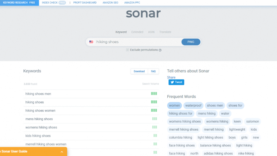
Task: Download the keyword list
Action: click(x=139, y=71)
